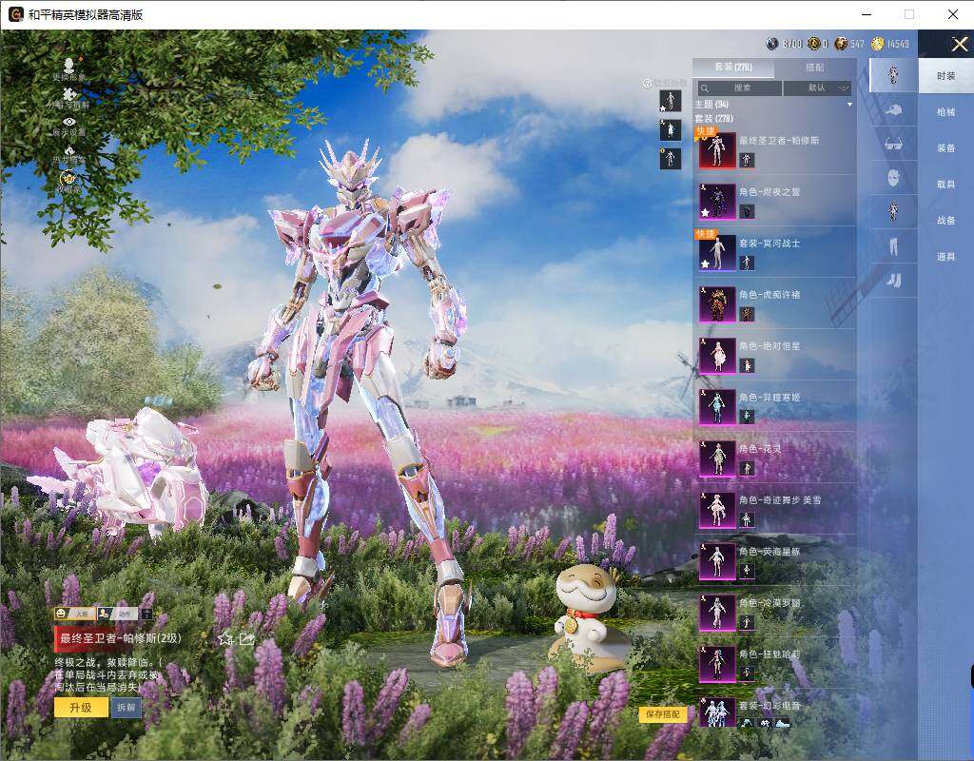Viewport: 974px width, 761px height.
Task: Switch to the 套装(278) tab
Action: 733,68
